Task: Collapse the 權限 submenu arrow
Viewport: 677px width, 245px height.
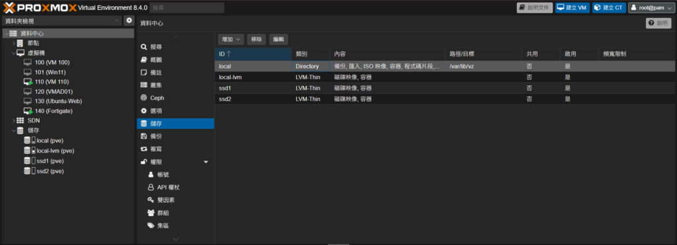Action: pyautogui.click(x=206, y=162)
